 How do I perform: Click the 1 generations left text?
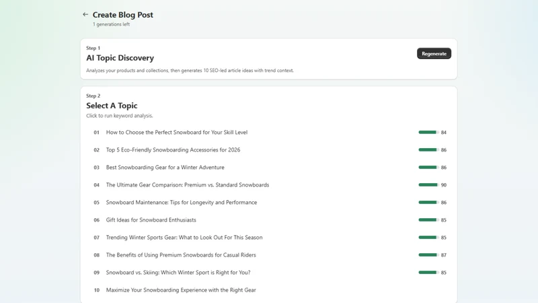(111, 24)
